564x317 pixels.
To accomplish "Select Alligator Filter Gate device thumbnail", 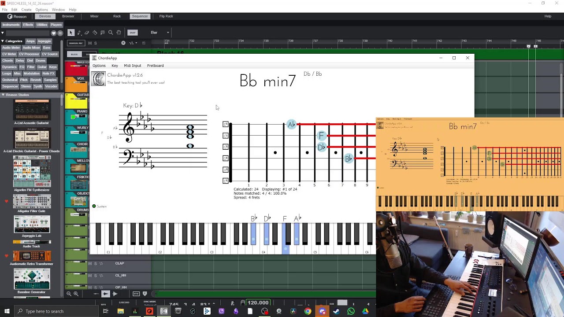I will [32, 201].
